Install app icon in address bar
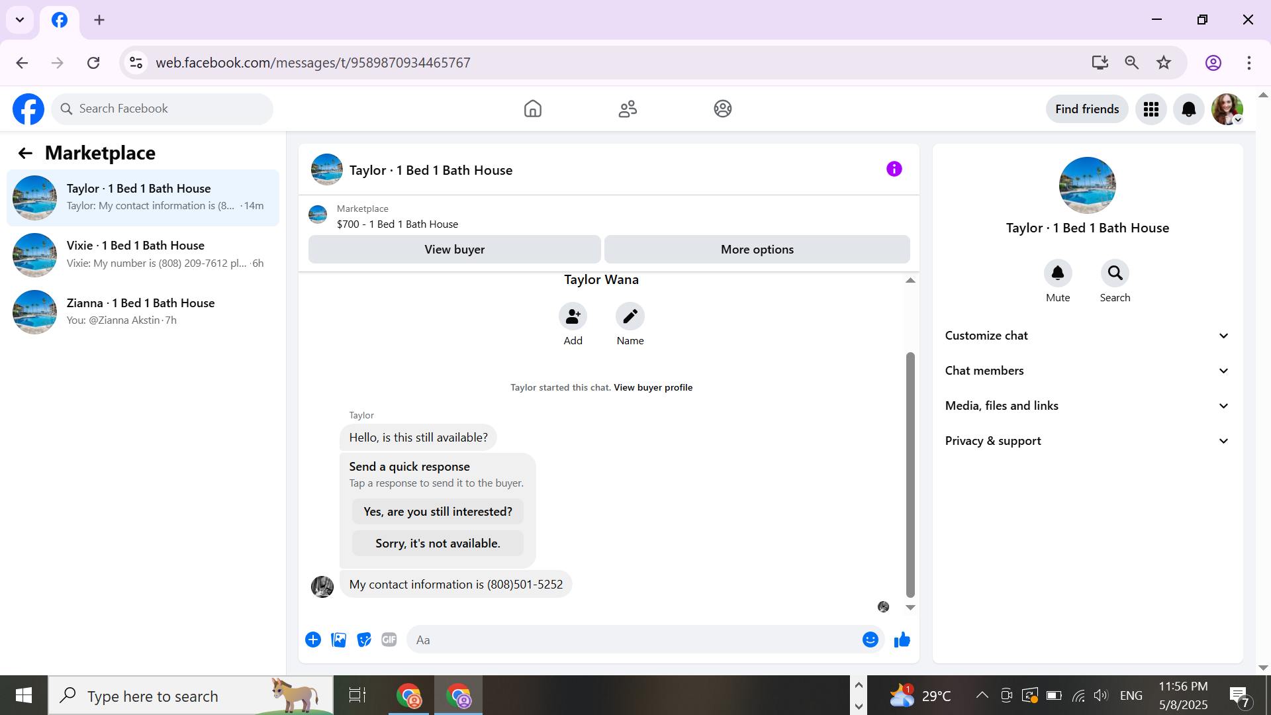This screenshot has height=715, width=1271. [x=1100, y=63]
